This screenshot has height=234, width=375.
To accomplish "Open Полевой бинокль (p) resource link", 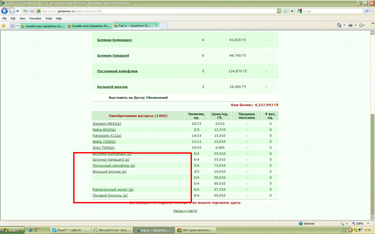I will (x=110, y=195).
